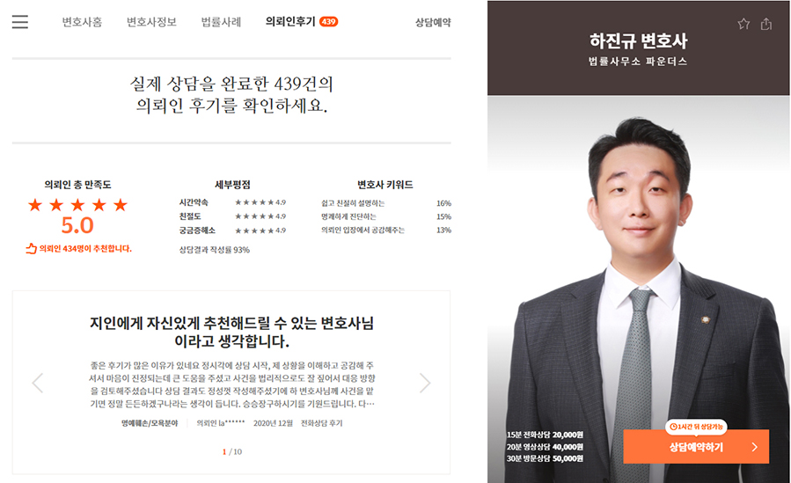
Task: Show next review with right arrow
Action: pos(425,384)
